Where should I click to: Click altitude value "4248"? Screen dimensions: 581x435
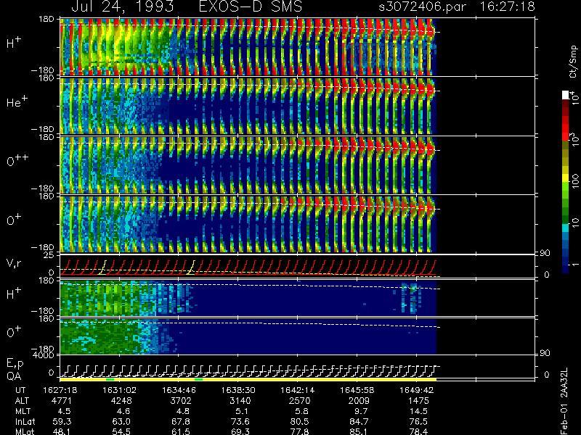(121, 401)
